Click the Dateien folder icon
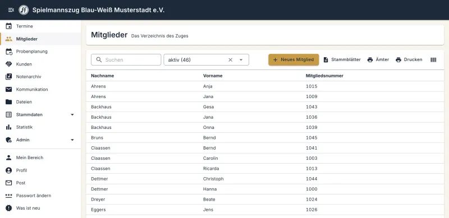 [x=9, y=102]
